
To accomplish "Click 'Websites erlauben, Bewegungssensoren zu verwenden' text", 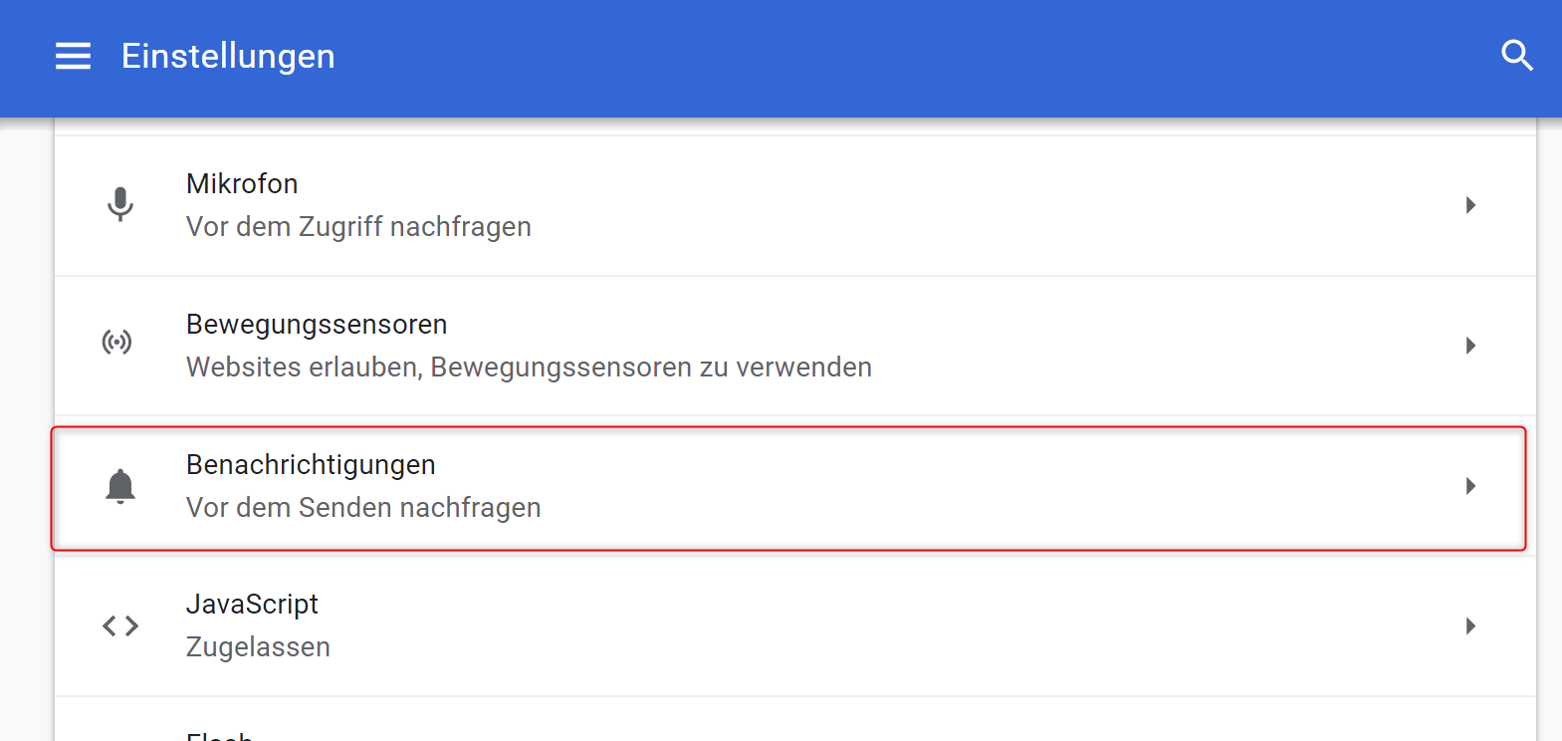I will pos(529,368).
